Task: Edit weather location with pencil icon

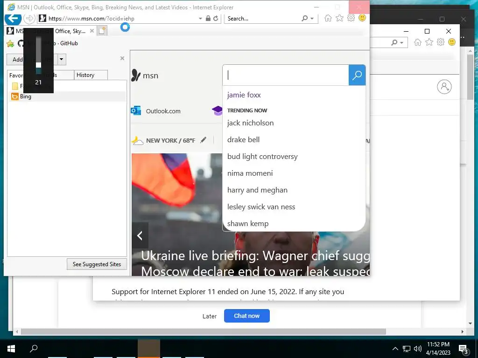Action: pyautogui.click(x=204, y=140)
